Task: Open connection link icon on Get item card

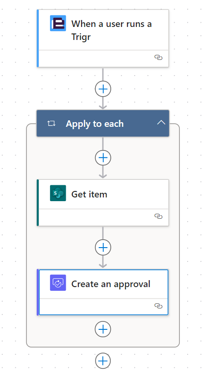Action: tap(159, 216)
